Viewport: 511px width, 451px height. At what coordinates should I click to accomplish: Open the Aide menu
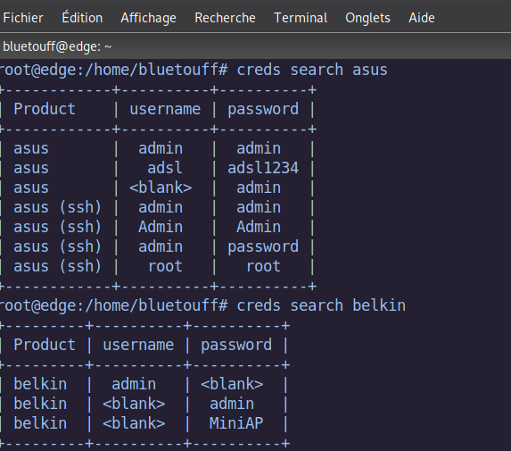point(422,18)
